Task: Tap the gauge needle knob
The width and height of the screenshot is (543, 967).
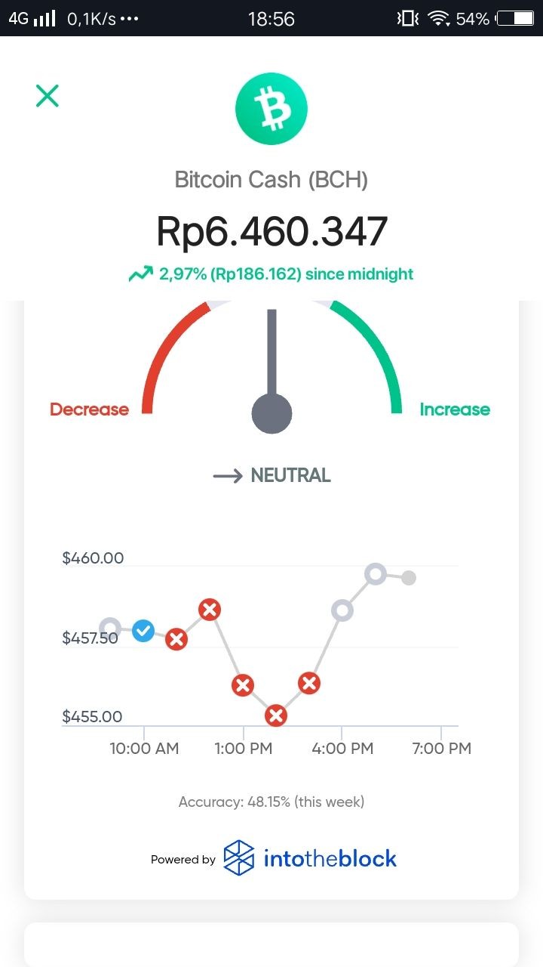Action: (271, 413)
